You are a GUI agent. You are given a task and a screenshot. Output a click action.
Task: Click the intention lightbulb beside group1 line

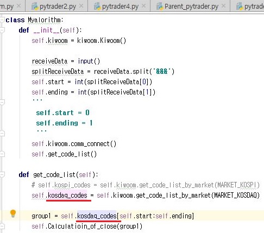tap(13, 213)
